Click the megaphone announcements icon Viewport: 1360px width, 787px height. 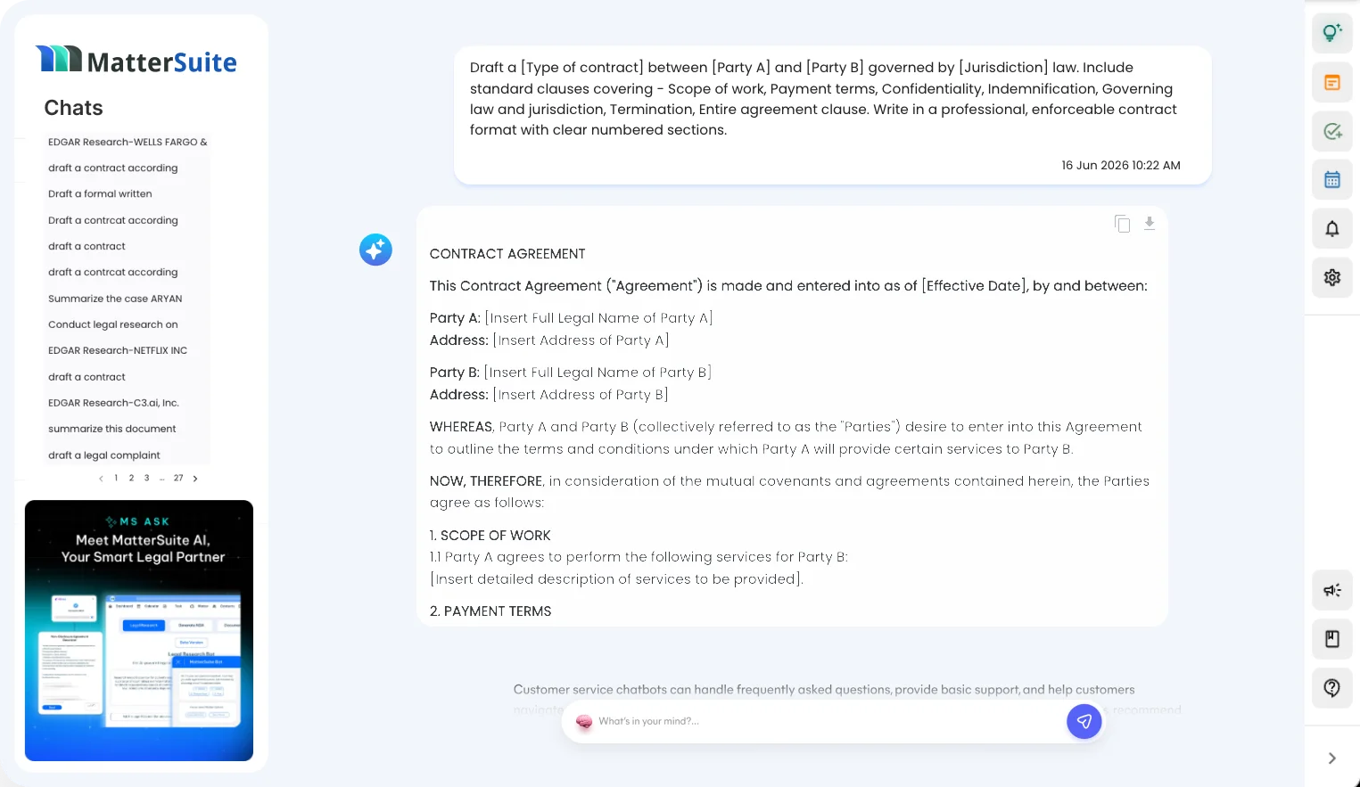[1332, 590]
